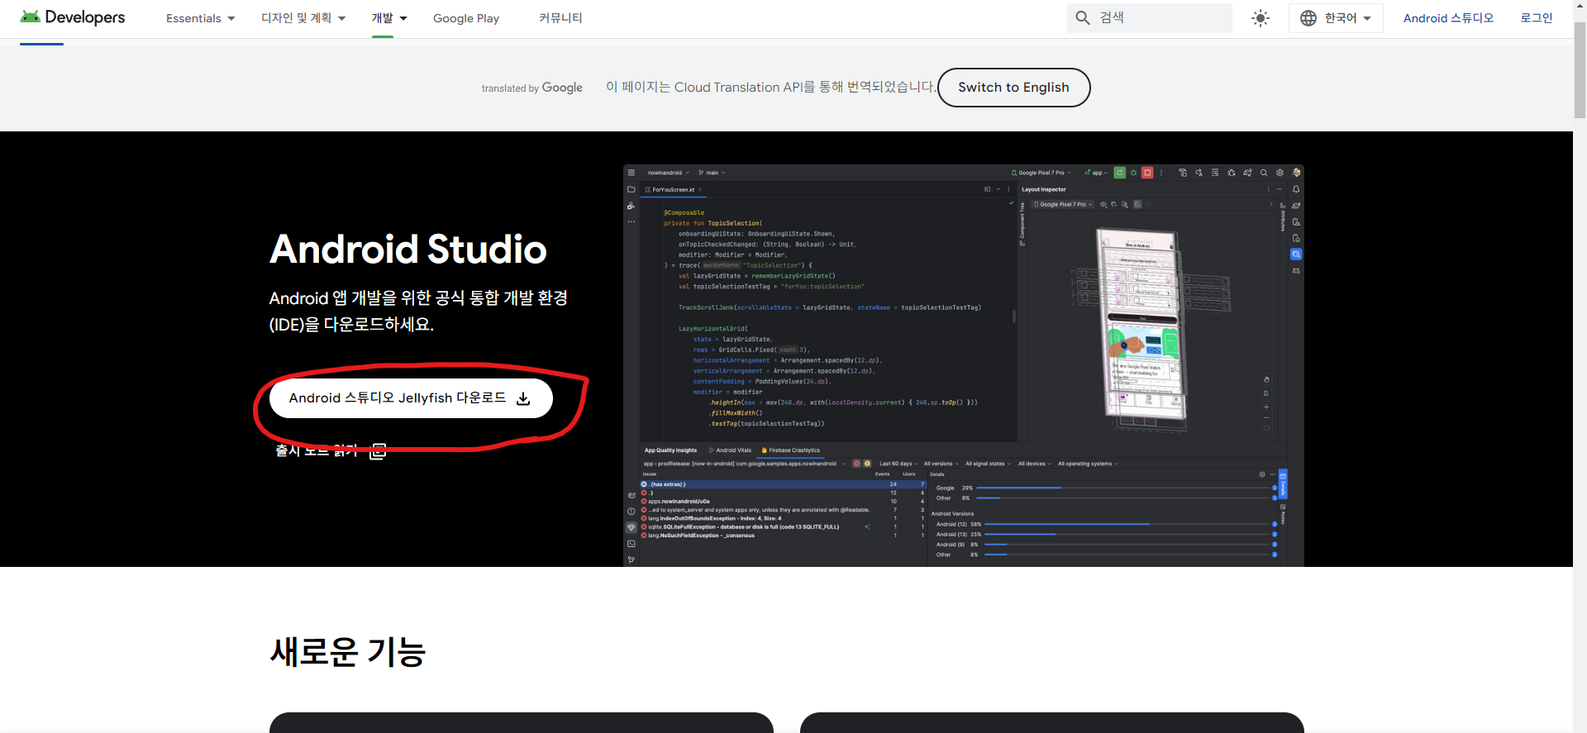This screenshot has width=1587, height=733.
Task: Click the release notes document icon
Action: (378, 450)
